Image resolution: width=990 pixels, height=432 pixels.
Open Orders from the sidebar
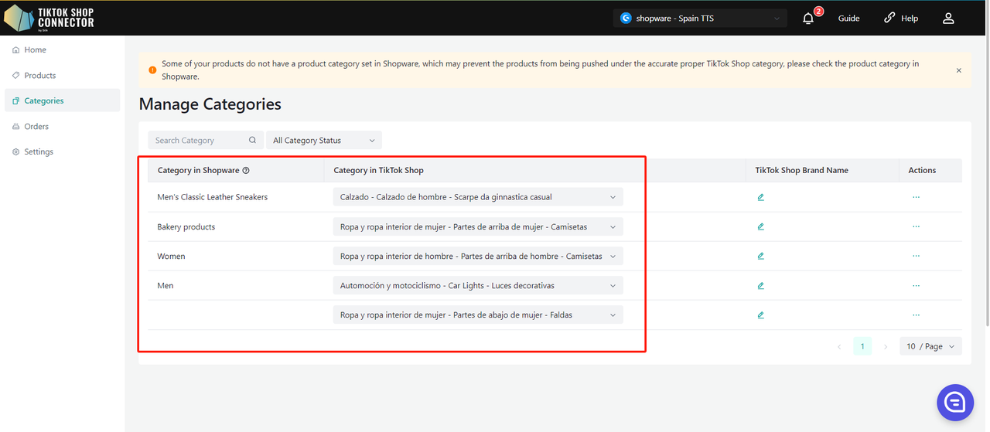(36, 127)
